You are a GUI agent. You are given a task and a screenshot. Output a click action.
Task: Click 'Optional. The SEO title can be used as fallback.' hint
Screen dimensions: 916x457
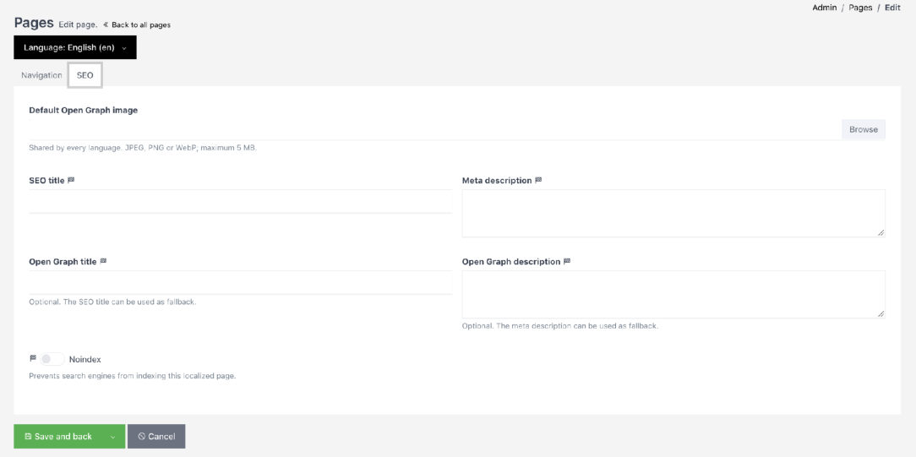click(112, 302)
